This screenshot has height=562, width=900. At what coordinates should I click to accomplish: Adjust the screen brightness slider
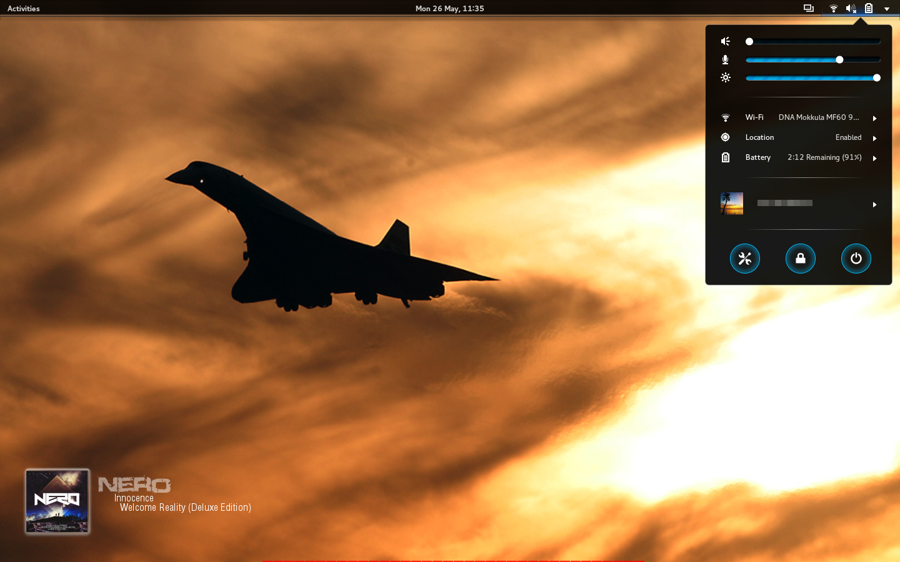pyautogui.click(x=813, y=77)
